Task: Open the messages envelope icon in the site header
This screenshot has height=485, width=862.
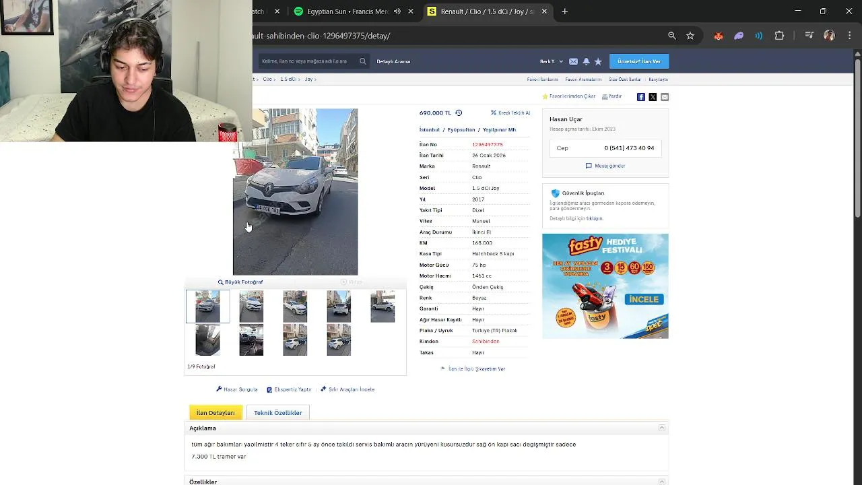Action: [x=573, y=61]
